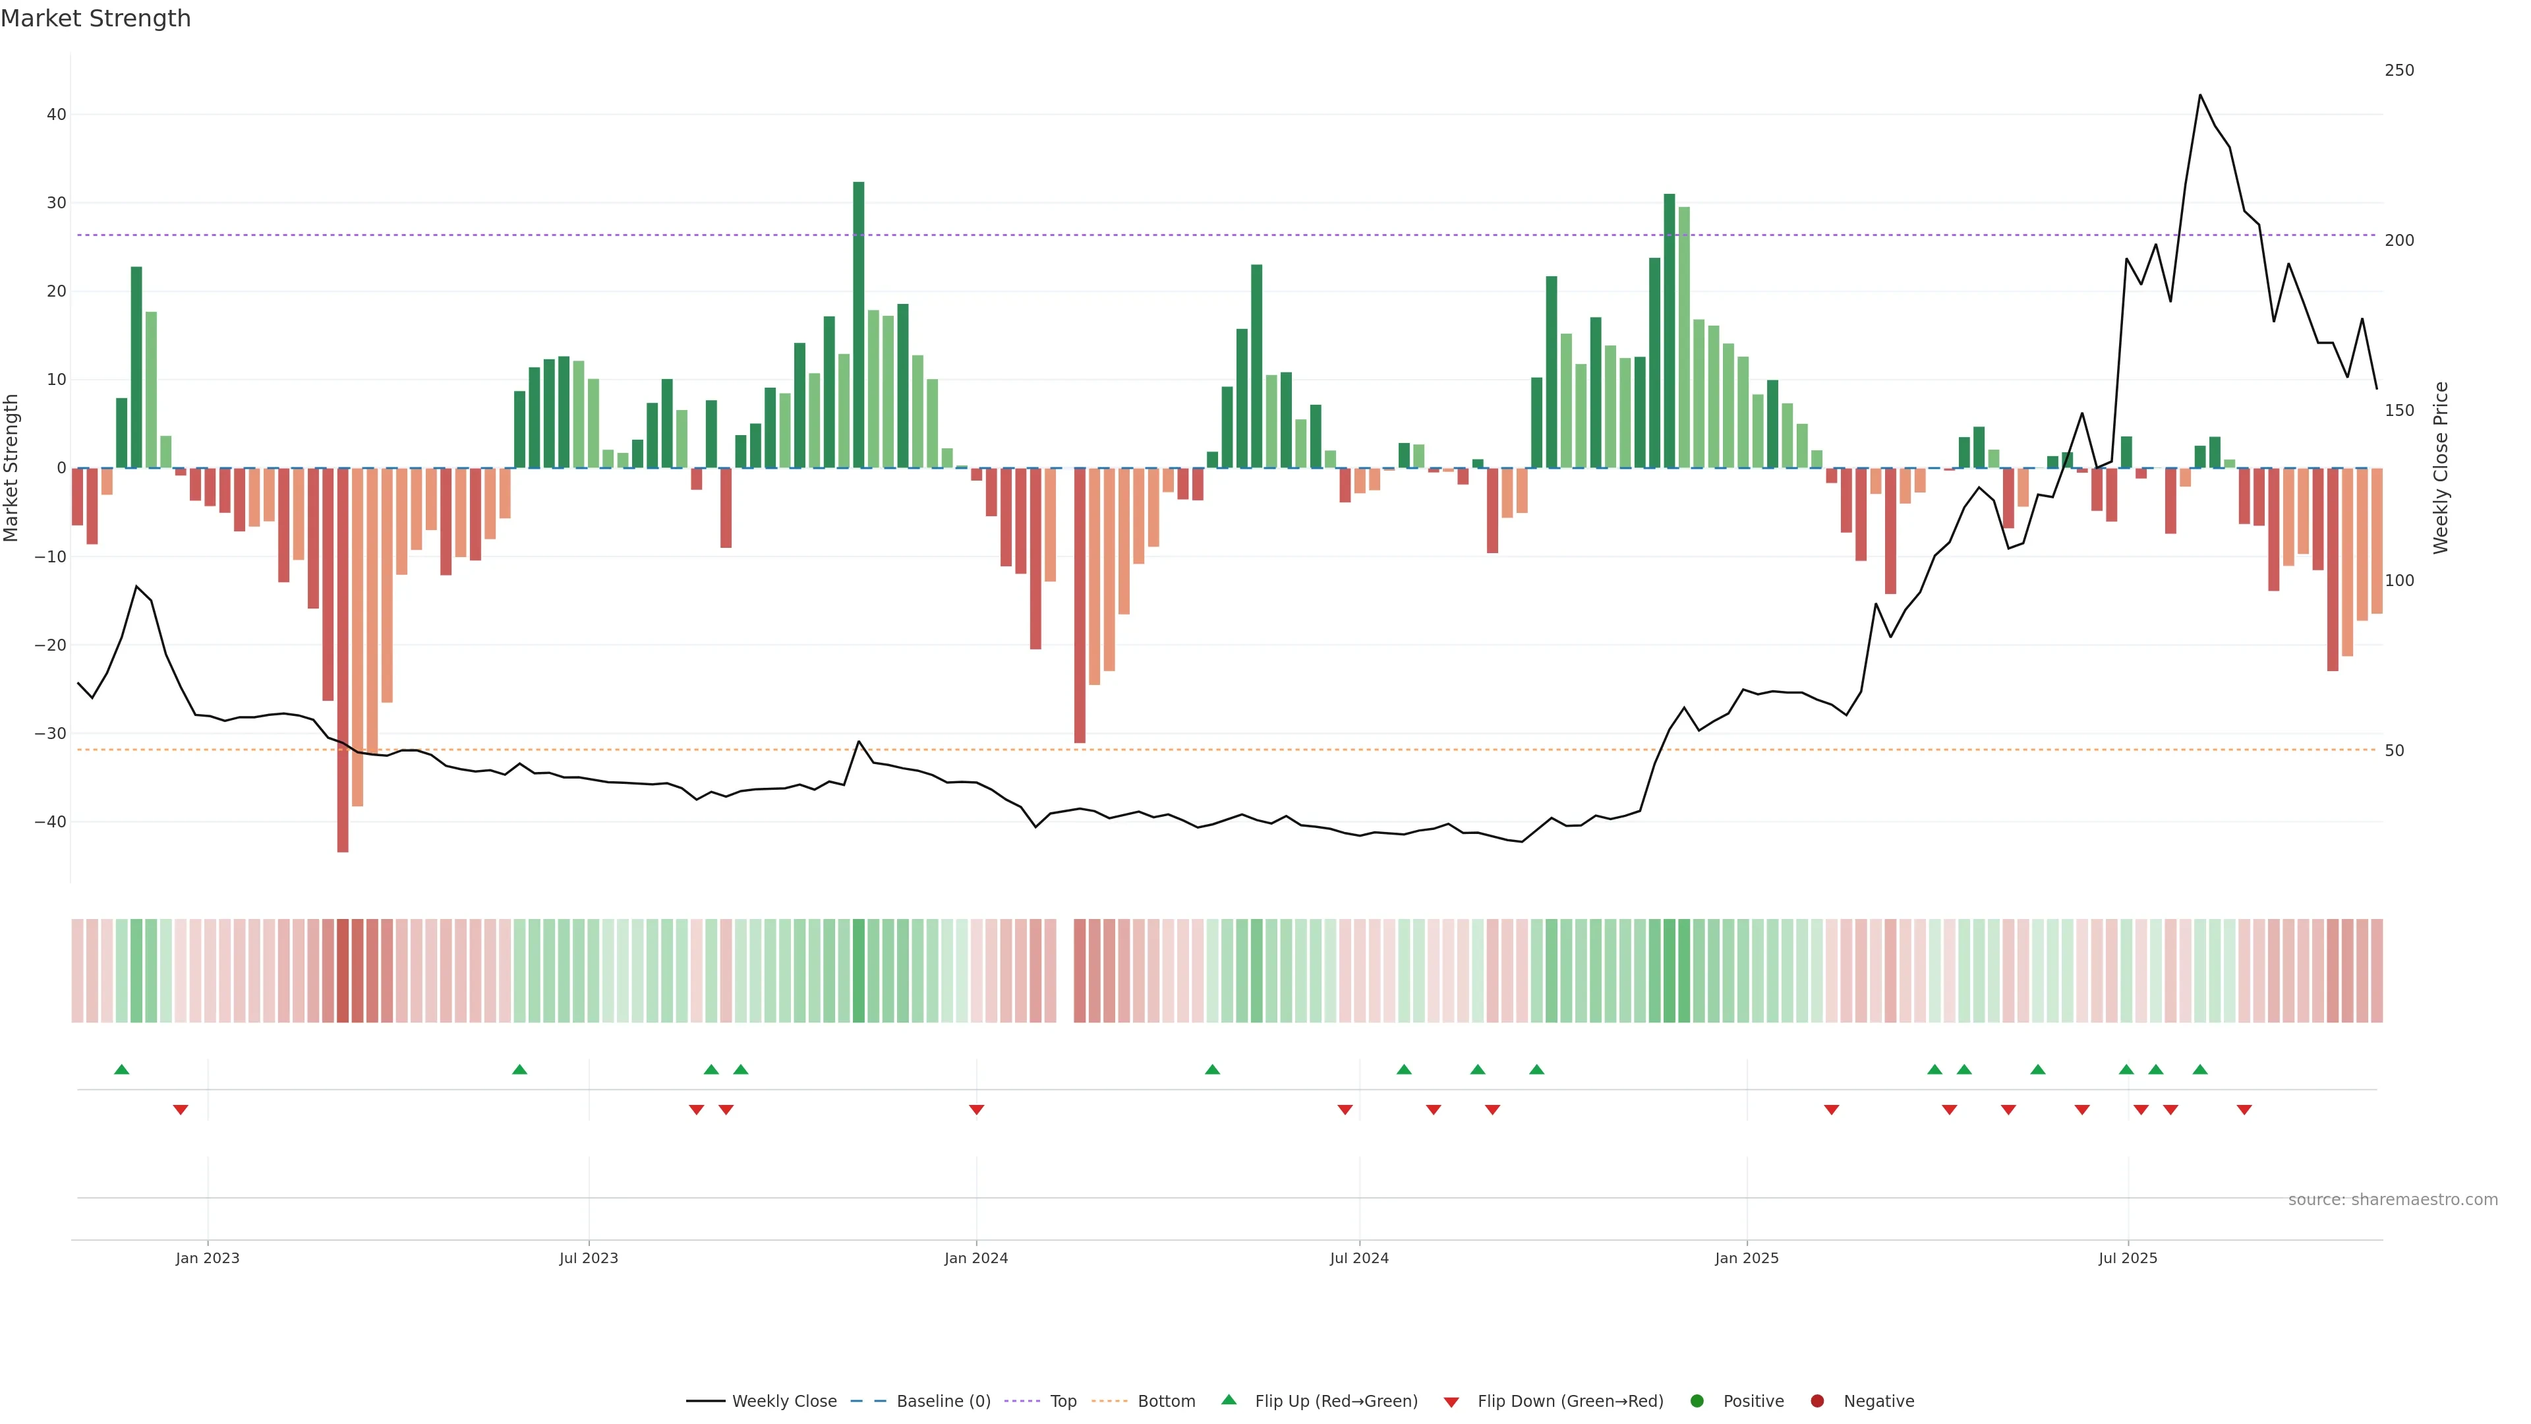Viewport: 2531px width, 1424px height.
Task: Click the Flip Down red triangle legend icon
Action: [x=1451, y=1402]
